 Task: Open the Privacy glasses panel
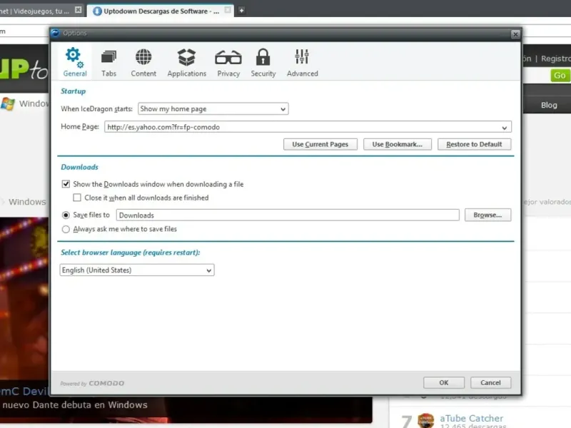click(x=228, y=63)
